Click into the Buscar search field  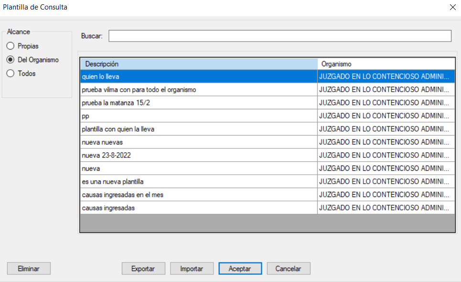click(279, 36)
